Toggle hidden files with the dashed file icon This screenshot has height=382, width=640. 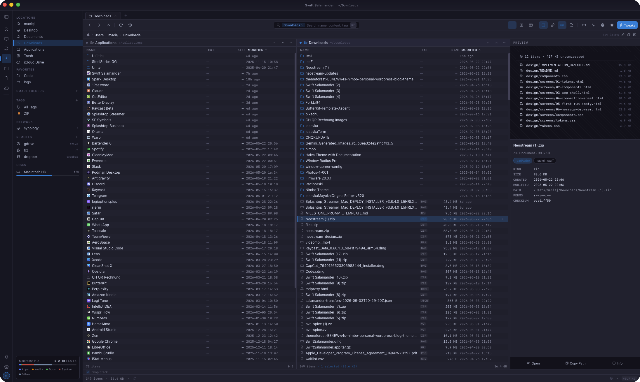[571, 25]
